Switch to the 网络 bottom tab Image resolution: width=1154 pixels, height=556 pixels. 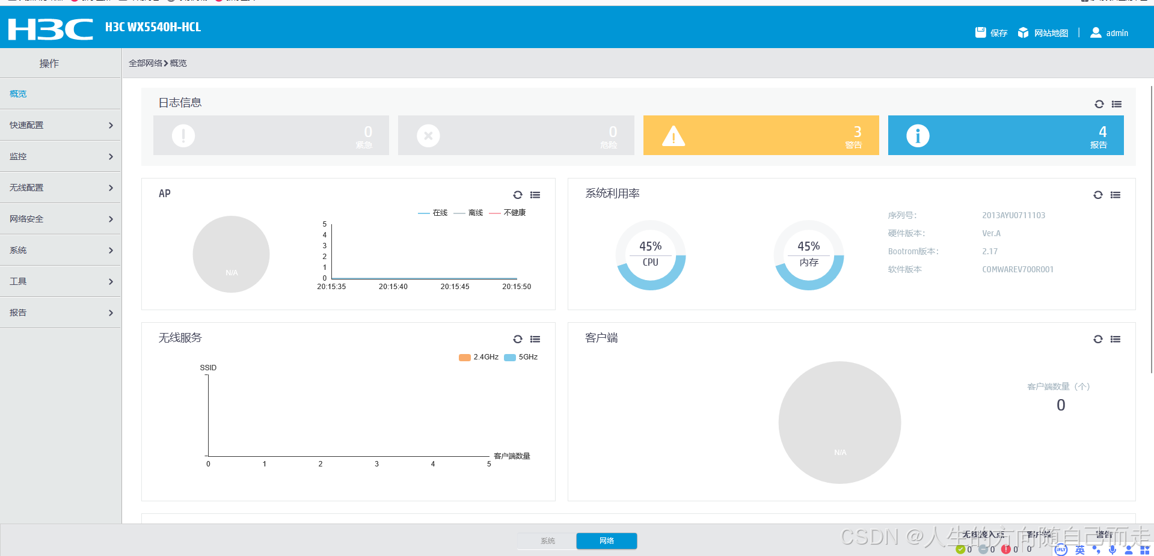(x=607, y=541)
